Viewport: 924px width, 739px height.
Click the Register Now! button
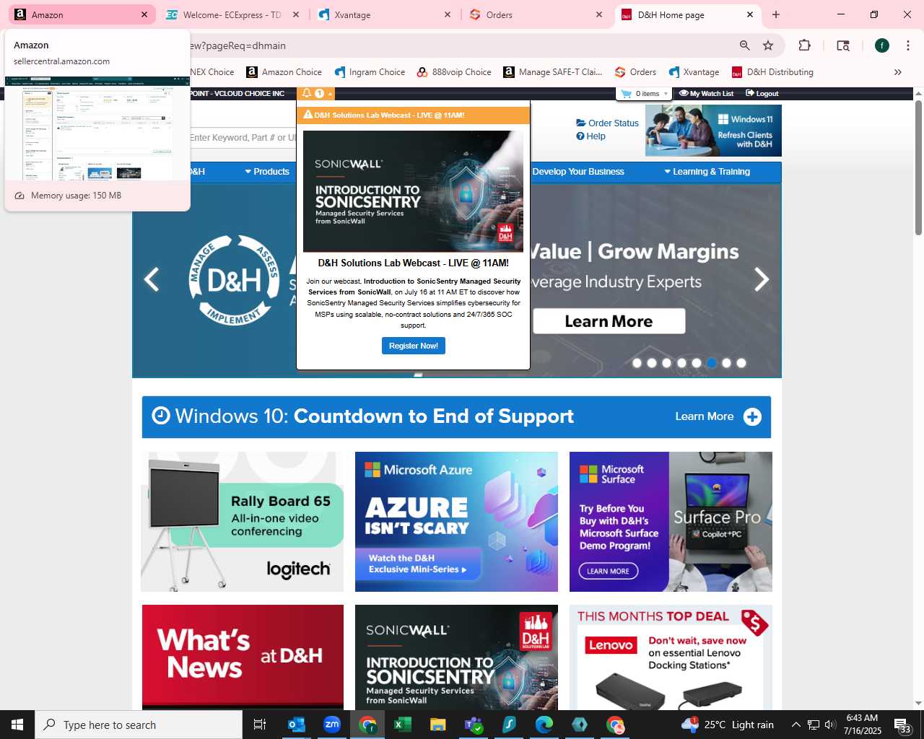tap(414, 346)
